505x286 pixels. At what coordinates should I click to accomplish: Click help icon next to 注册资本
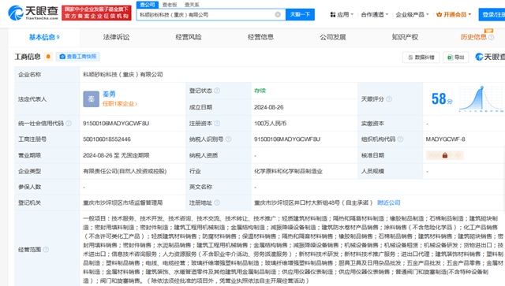point(217,123)
